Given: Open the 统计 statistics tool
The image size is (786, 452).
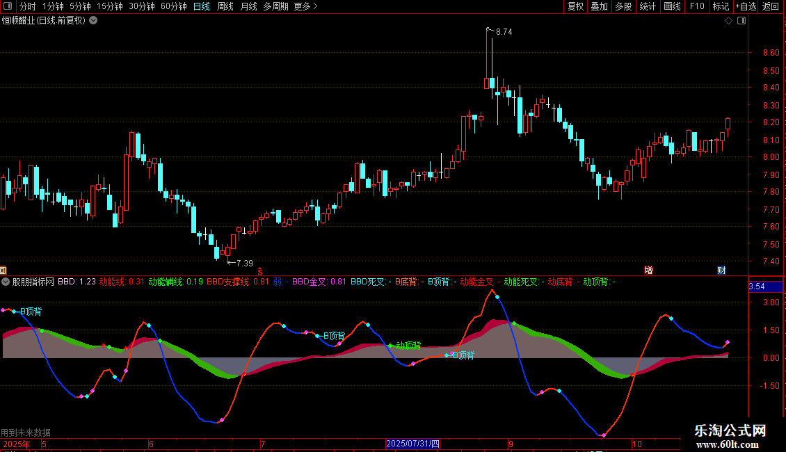Looking at the screenshot, I should pos(648,6).
